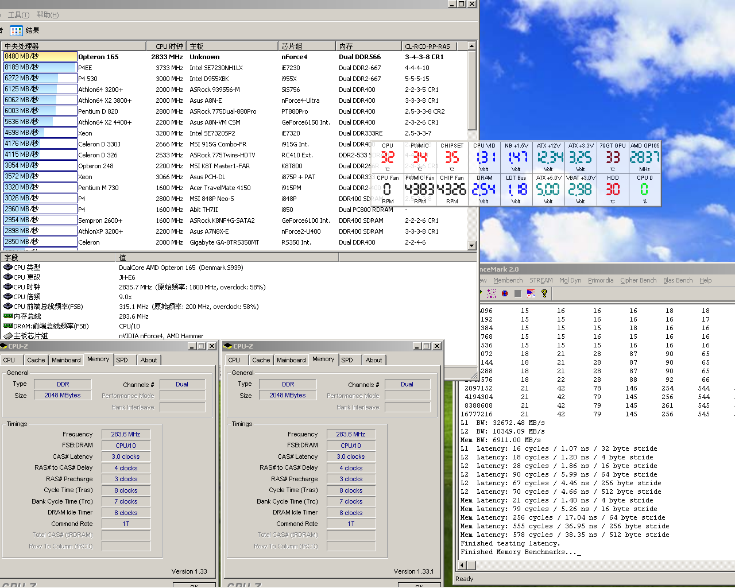The image size is (735, 588).
Task: Sort by the CPU 时钟 column header
Action: pos(169,47)
